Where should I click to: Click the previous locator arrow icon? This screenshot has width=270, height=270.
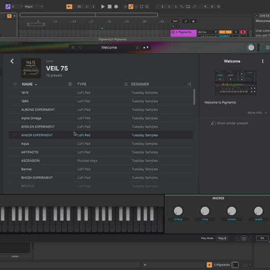[173, 26]
